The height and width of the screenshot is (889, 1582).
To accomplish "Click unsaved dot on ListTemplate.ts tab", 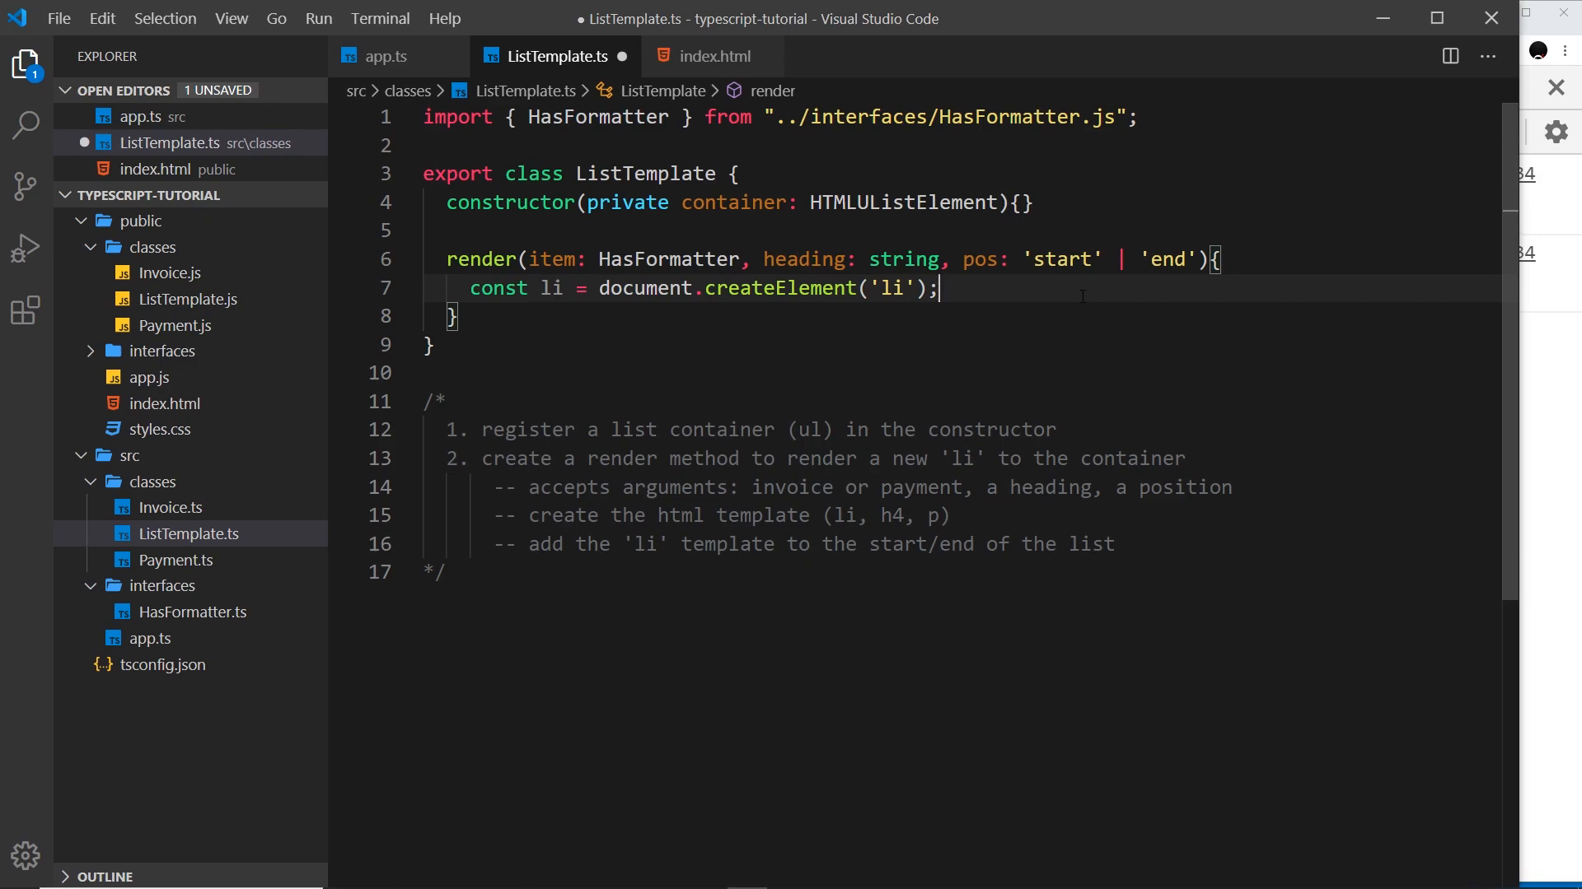I will pyautogui.click(x=622, y=57).
